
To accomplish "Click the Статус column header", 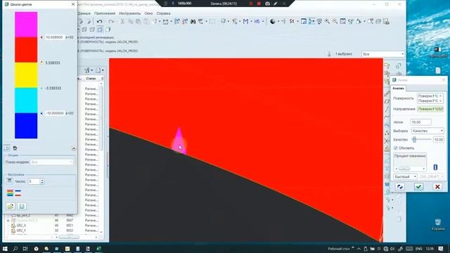I will (91, 78).
